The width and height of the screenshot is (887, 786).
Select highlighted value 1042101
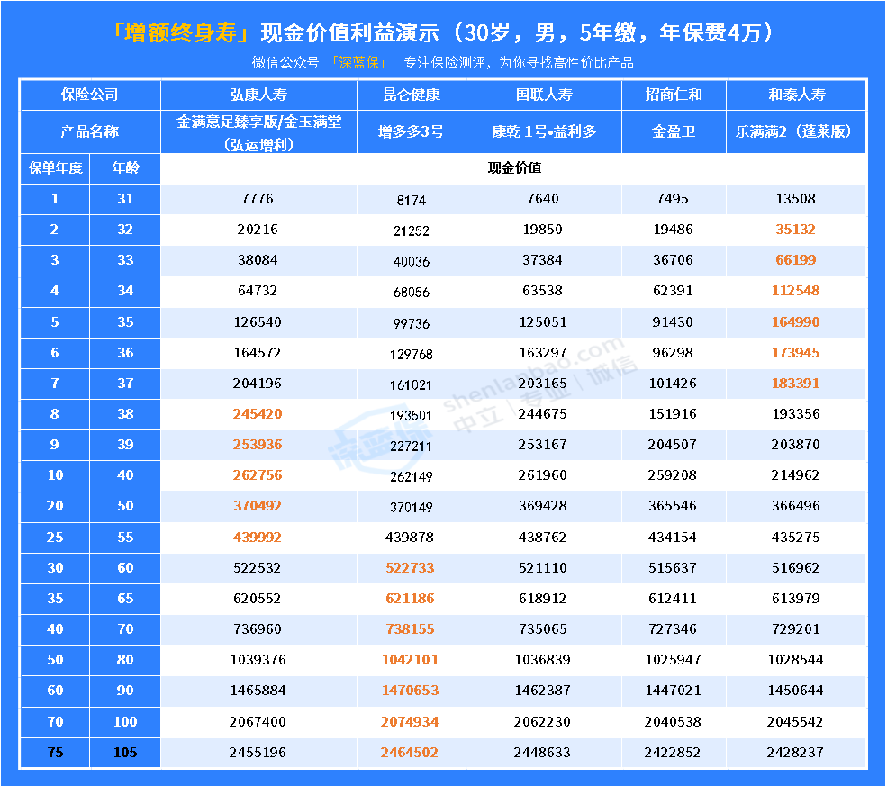point(410,659)
